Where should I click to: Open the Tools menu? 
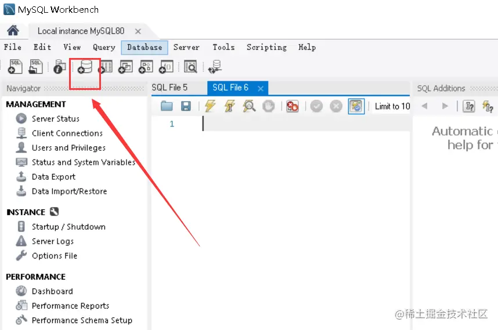223,47
